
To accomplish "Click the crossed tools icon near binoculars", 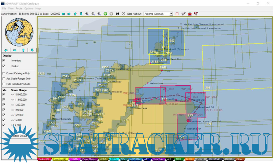I will pos(123,14).
